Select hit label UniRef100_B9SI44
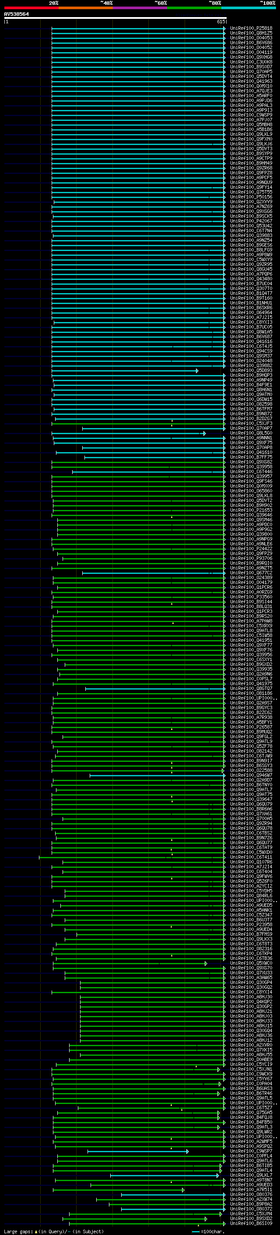The width and height of the screenshot is (280, 1235). pos(251,602)
